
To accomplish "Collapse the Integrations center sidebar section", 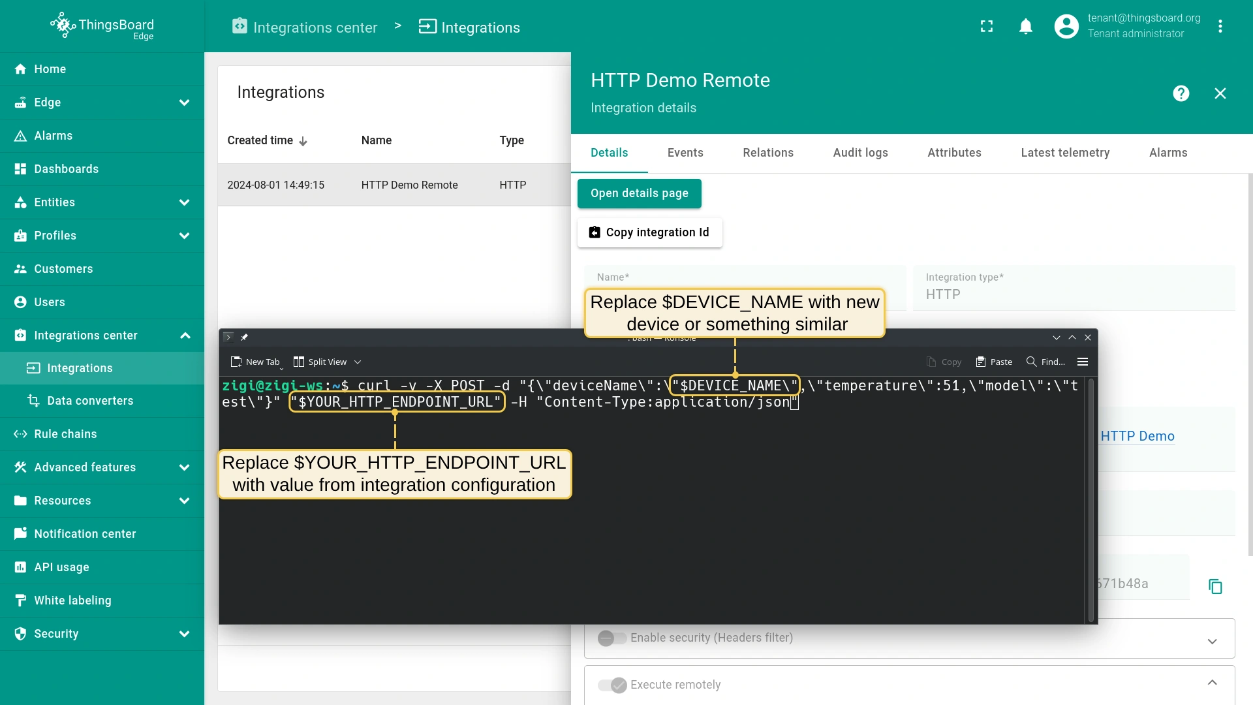I will (185, 336).
